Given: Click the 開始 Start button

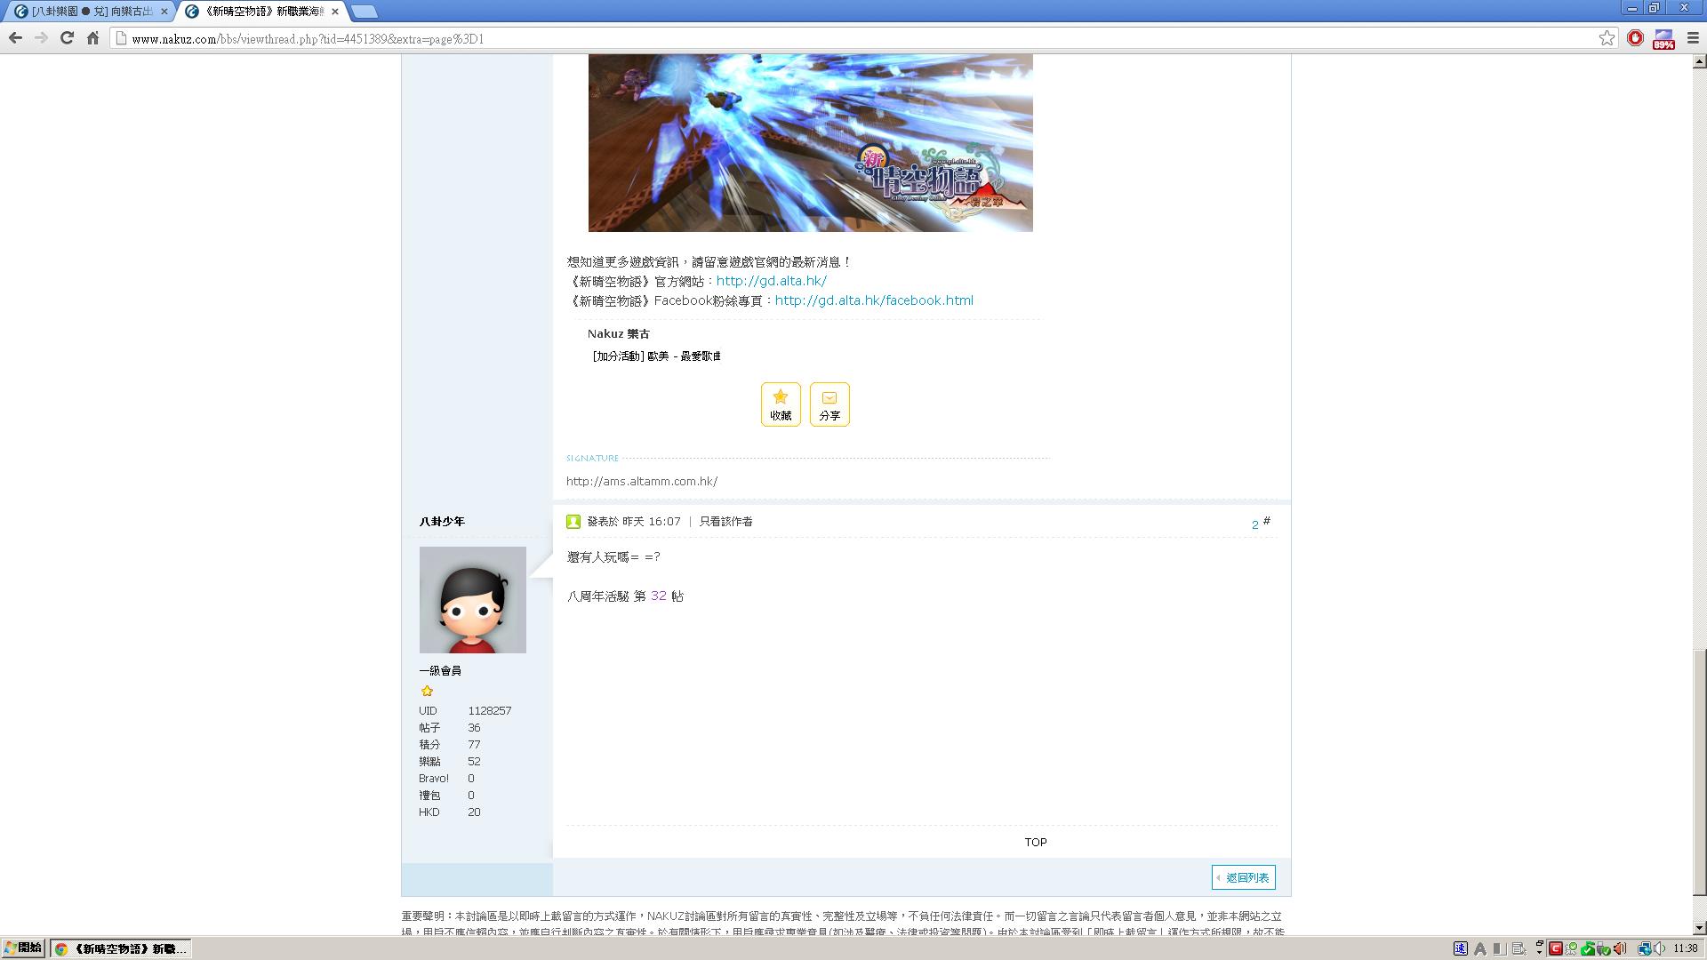Looking at the screenshot, I should click(x=24, y=948).
